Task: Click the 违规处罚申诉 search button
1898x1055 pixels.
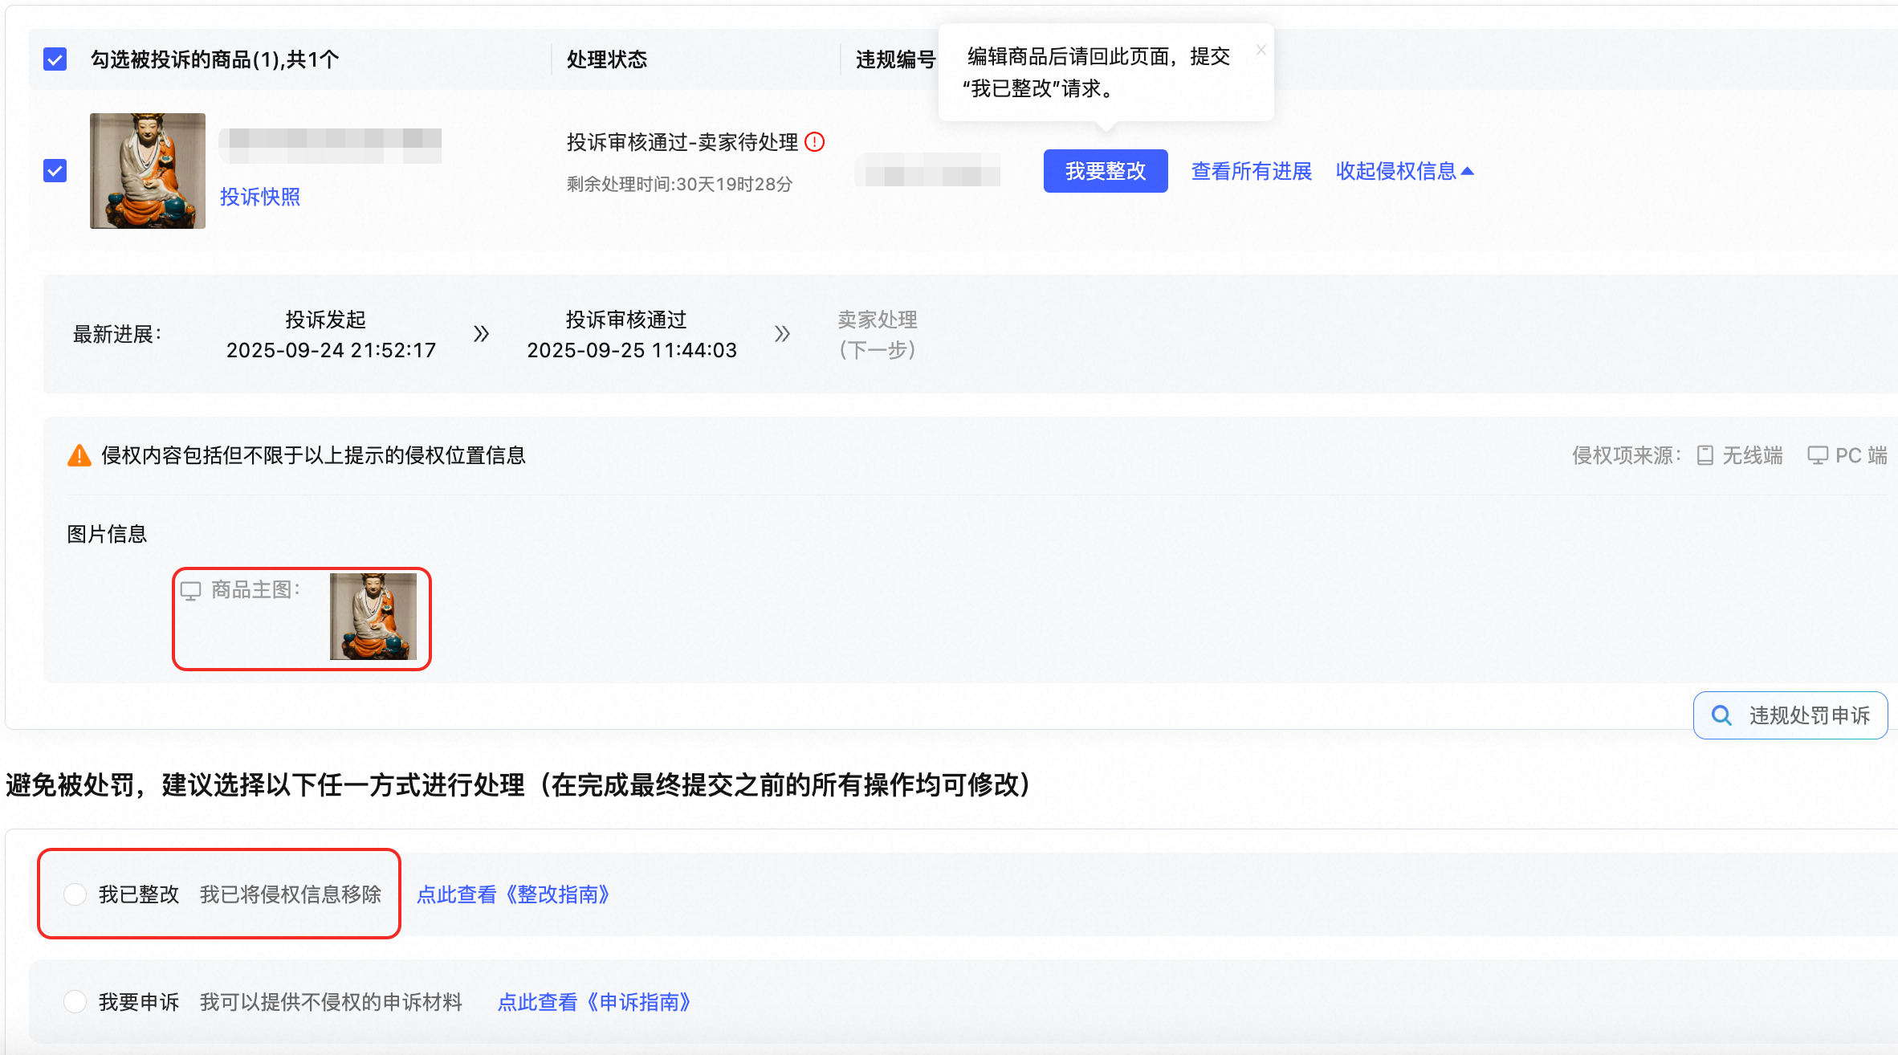Action: coord(1790,715)
